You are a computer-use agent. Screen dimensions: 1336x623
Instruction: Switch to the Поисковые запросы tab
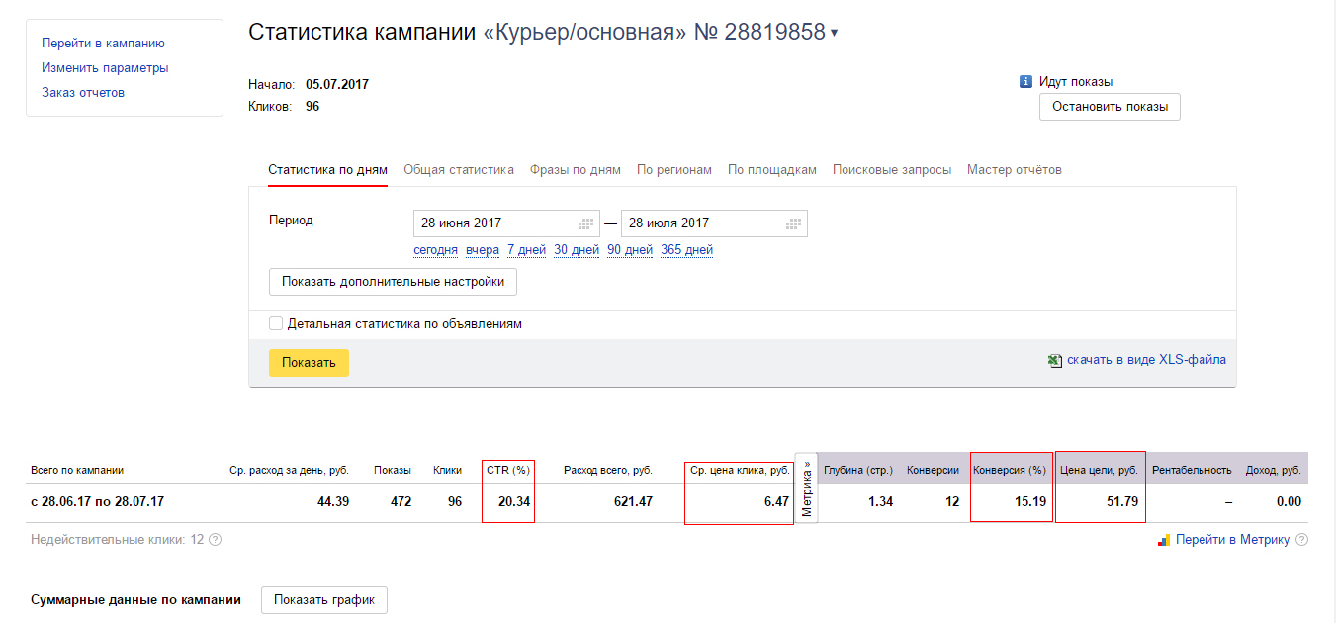pyautogui.click(x=892, y=170)
